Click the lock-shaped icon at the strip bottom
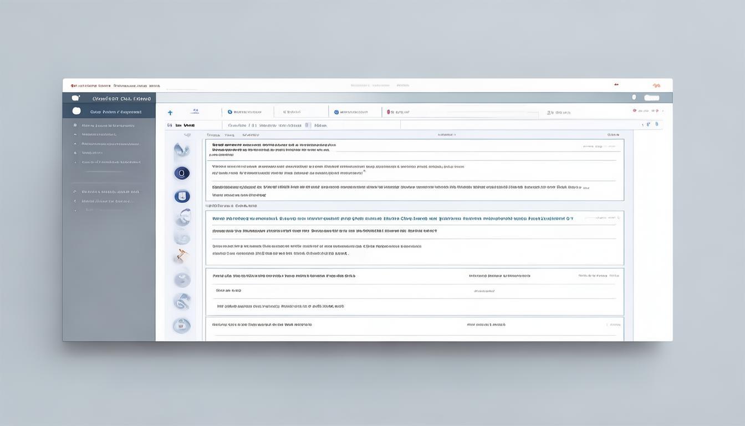Screen dimensions: 745x426 [x=182, y=326]
